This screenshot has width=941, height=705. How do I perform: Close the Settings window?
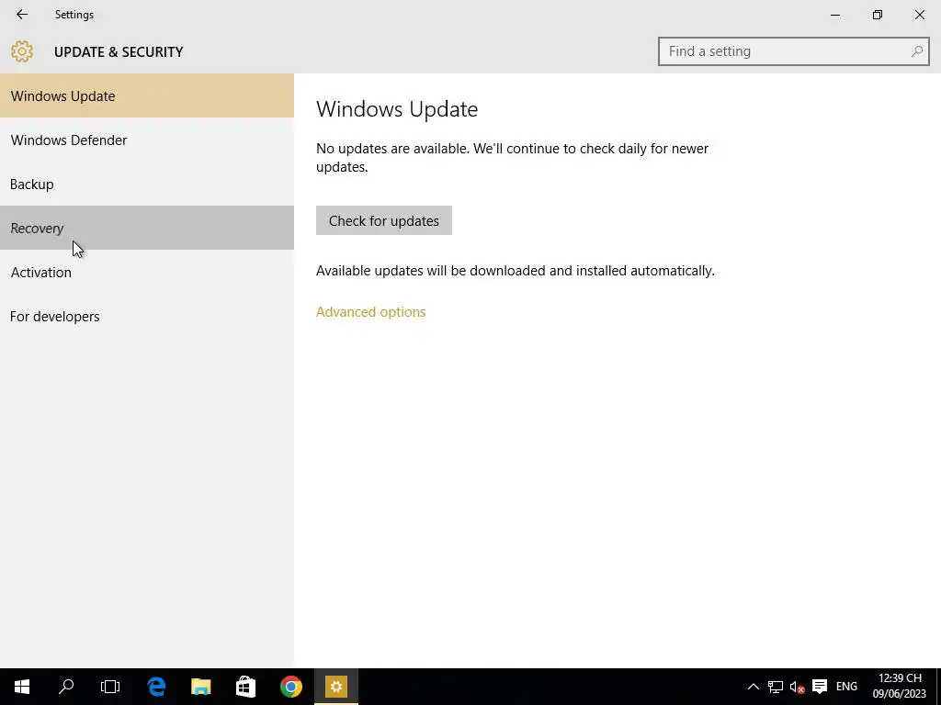[x=919, y=15]
